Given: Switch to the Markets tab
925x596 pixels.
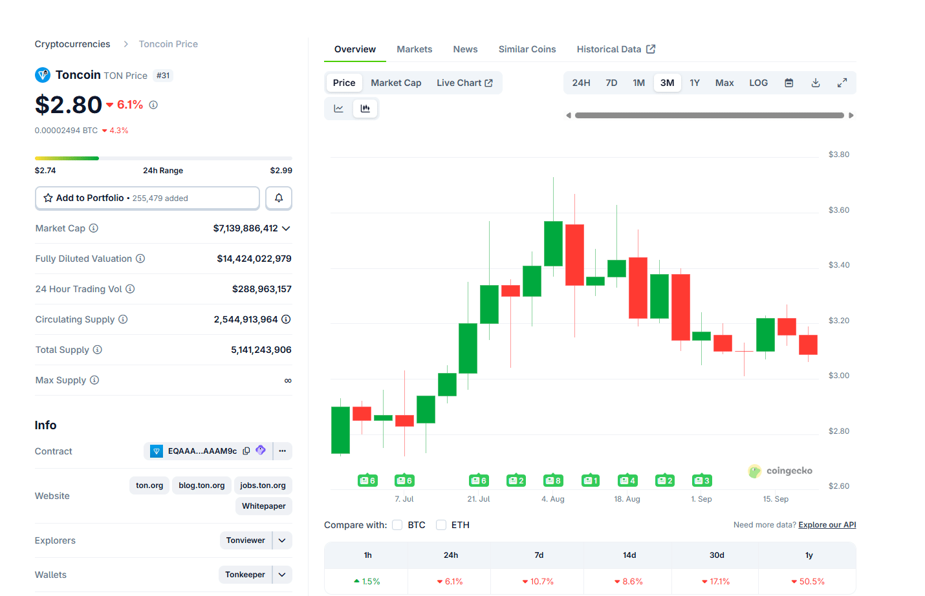Looking at the screenshot, I should [414, 49].
